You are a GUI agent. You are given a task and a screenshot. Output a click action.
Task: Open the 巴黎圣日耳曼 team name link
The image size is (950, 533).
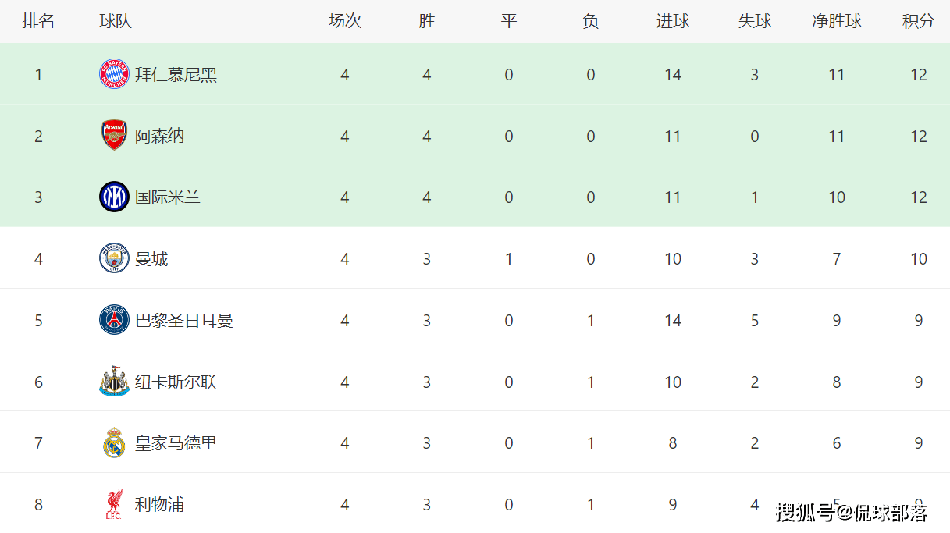tap(184, 320)
